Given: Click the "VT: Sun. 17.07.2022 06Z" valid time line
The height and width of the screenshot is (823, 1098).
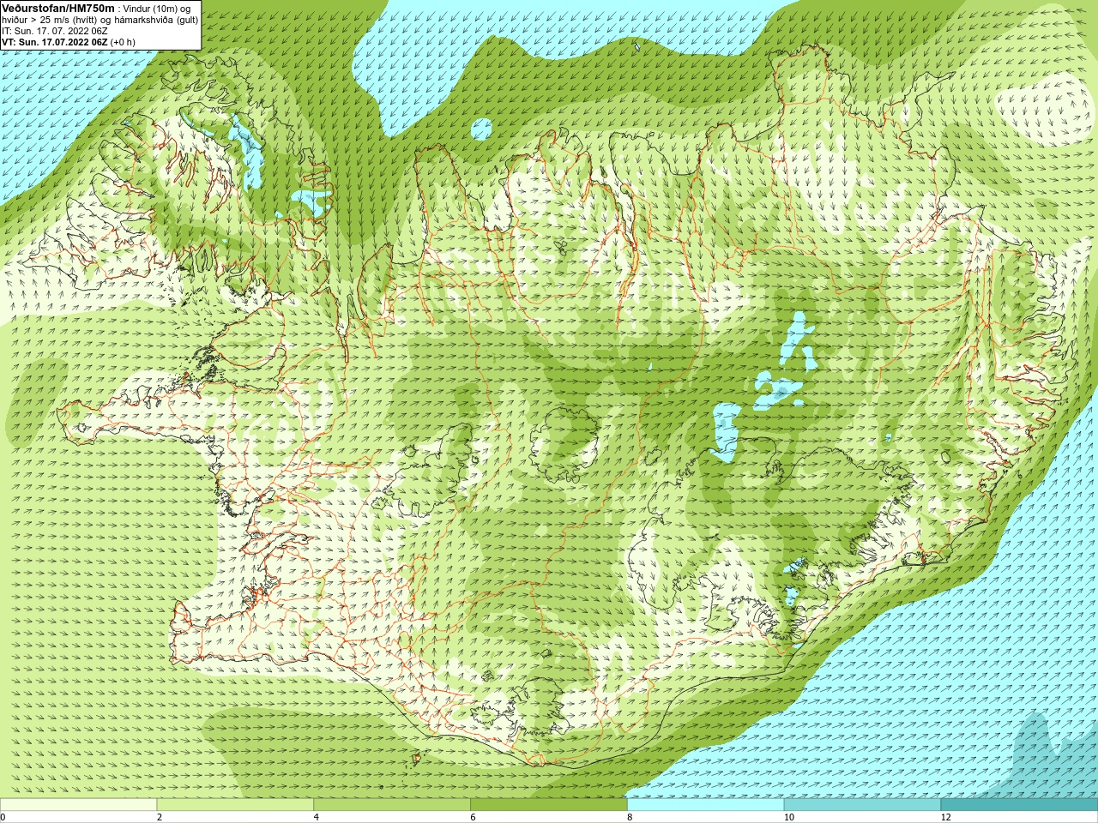Looking at the screenshot, I should (x=55, y=42).
